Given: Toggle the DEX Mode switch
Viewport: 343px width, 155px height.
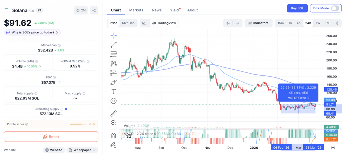Looking at the screenshot, I should (335, 8).
